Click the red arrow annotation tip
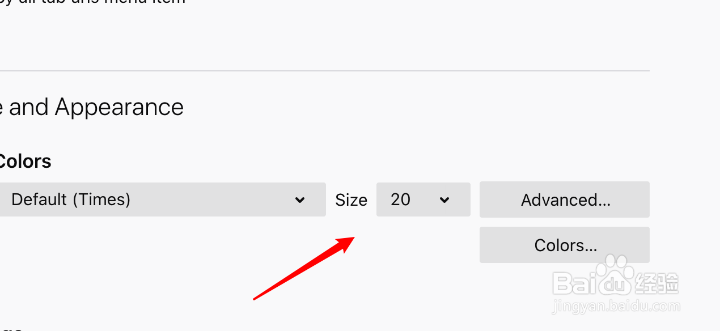 point(351,239)
